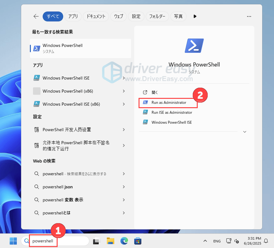Open the Windows Start menu
Viewport: 274px width, 248px height.
pyautogui.click(x=13, y=241)
